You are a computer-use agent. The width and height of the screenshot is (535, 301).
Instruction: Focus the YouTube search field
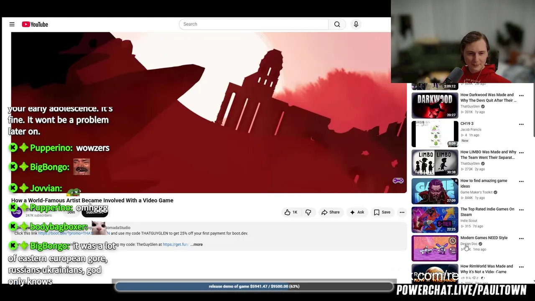(254, 24)
